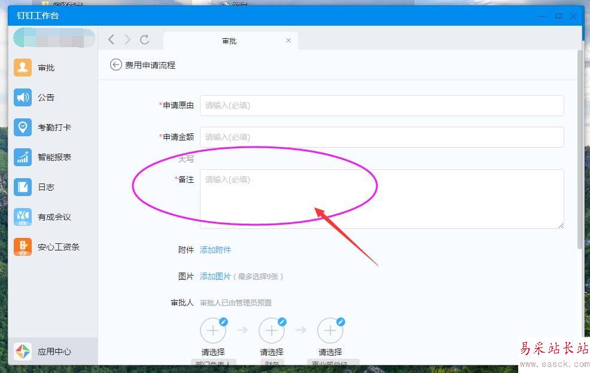Focus the 申请金额 input field

point(382,137)
